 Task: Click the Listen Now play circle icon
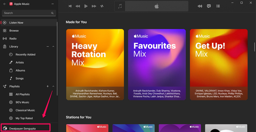coord(4,23)
